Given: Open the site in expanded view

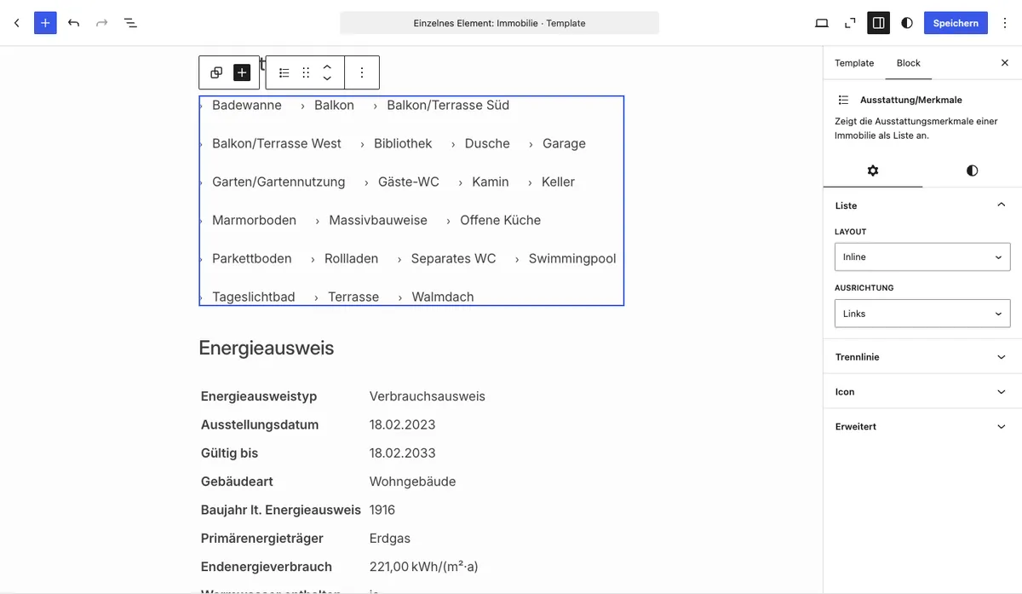Looking at the screenshot, I should [x=850, y=23].
